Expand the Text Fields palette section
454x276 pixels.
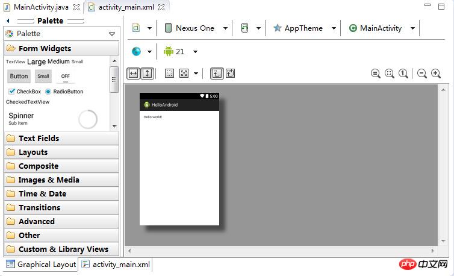tap(61, 138)
